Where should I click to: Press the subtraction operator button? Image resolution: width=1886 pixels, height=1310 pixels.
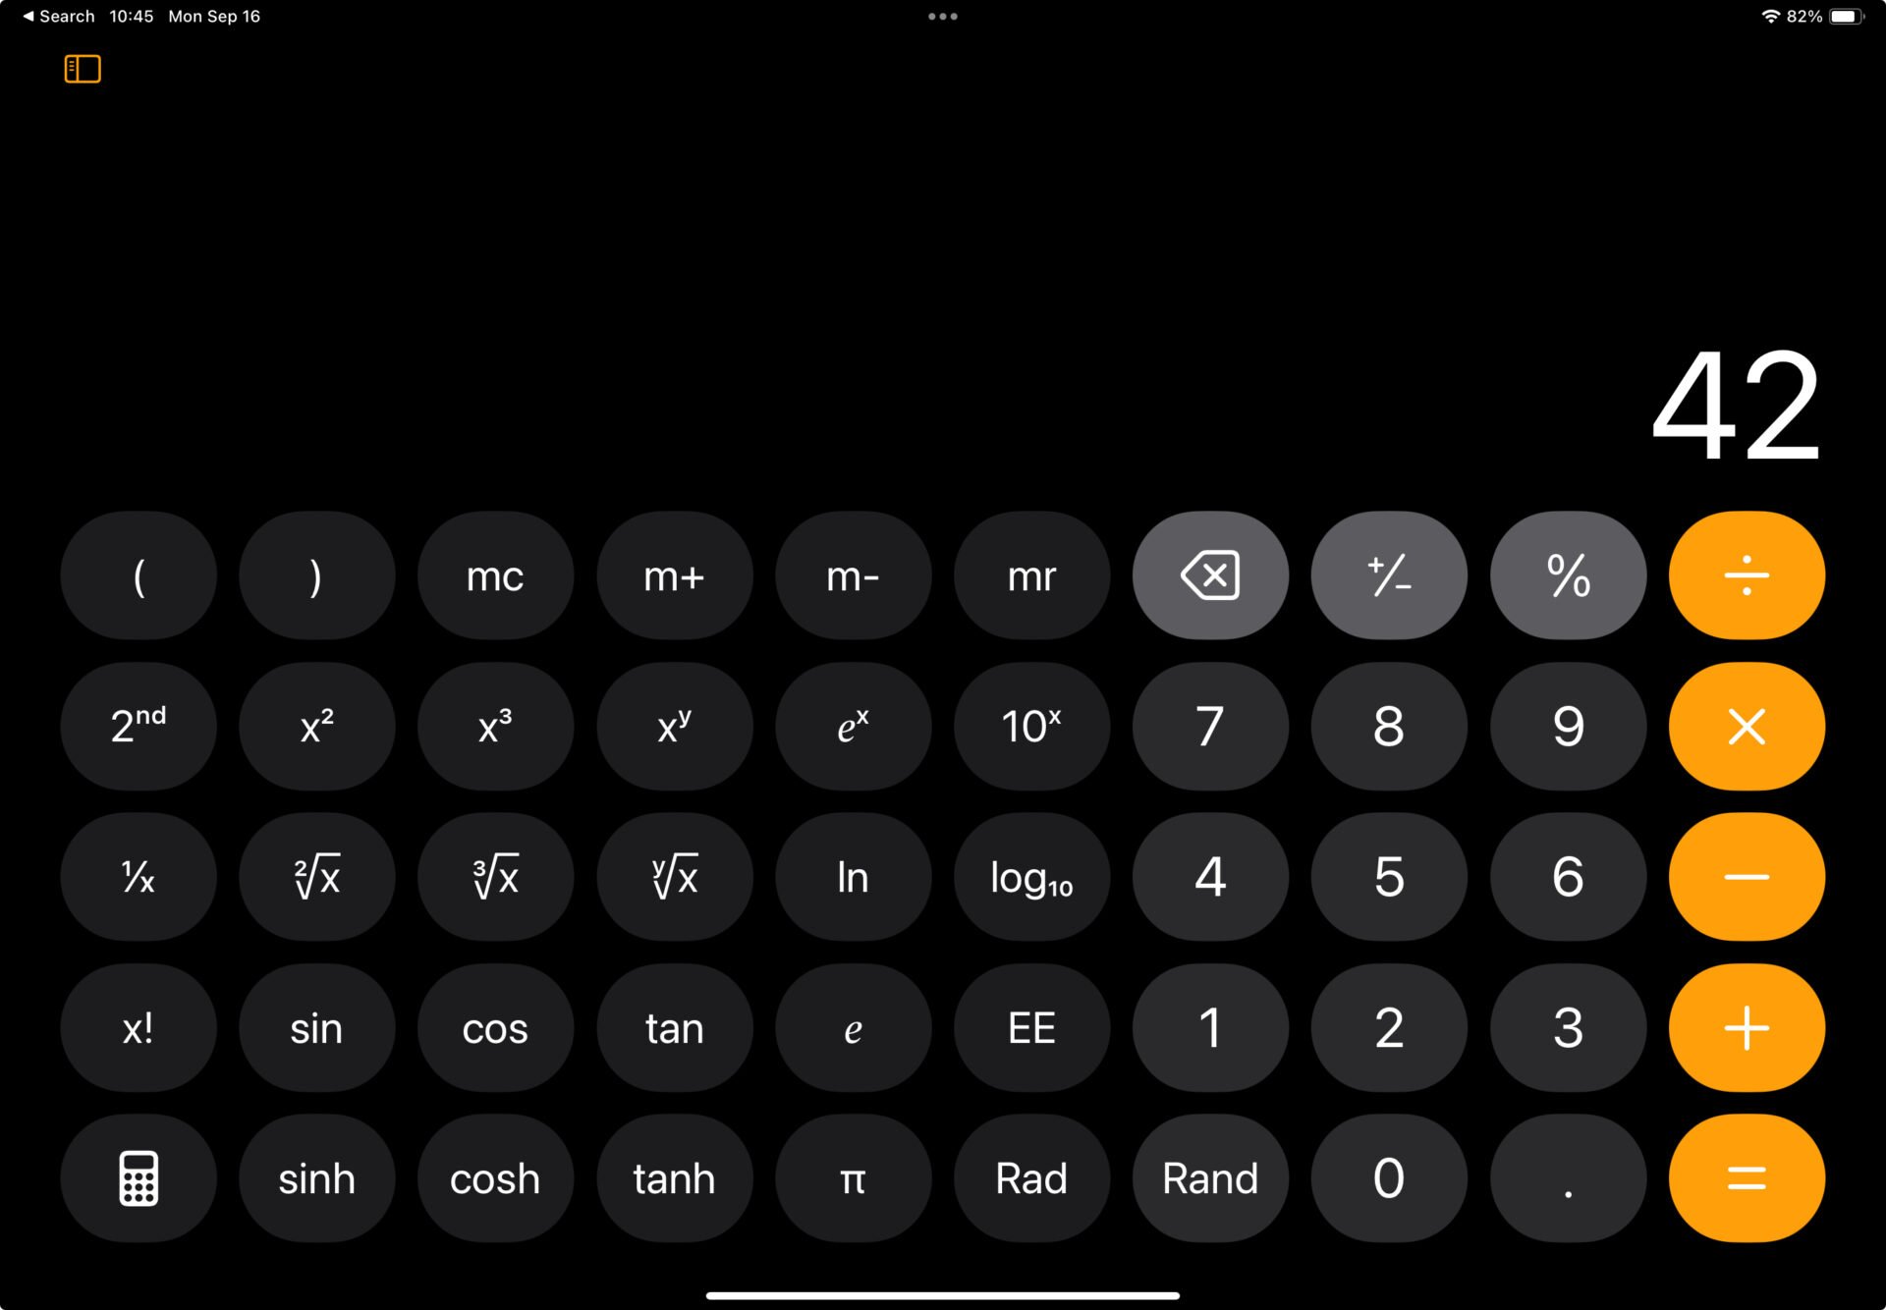click(1746, 874)
